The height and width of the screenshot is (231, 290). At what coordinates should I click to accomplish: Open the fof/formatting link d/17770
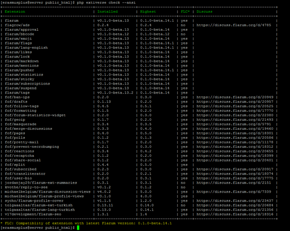pos(235,111)
